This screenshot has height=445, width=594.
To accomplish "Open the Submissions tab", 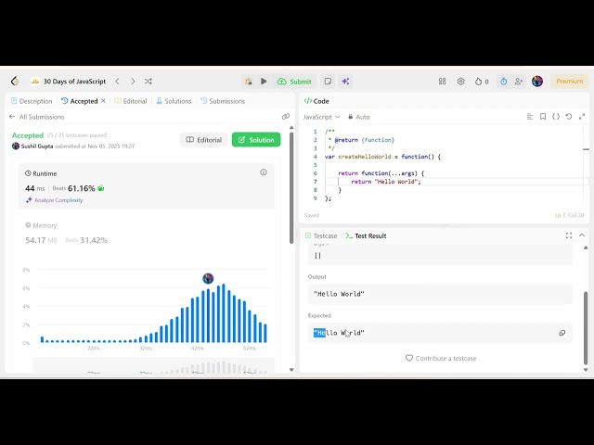I will pyautogui.click(x=223, y=101).
